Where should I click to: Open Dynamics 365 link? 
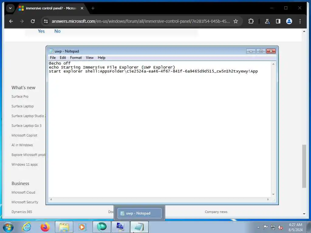pos(22,212)
